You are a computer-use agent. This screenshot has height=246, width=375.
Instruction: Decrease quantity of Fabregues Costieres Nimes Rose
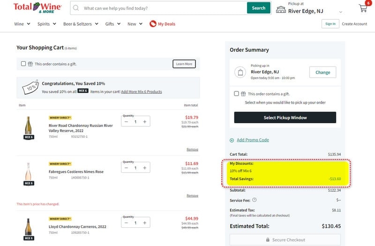coord(126,168)
